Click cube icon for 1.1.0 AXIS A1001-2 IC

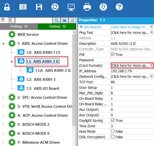tap(30, 70)
